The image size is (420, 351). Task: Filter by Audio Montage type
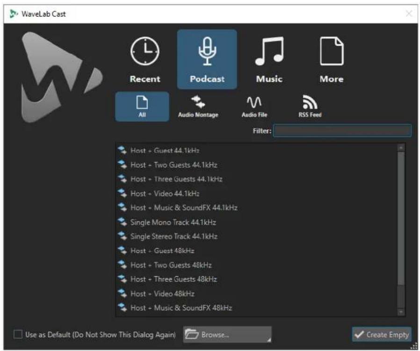[x=198, y=107]
